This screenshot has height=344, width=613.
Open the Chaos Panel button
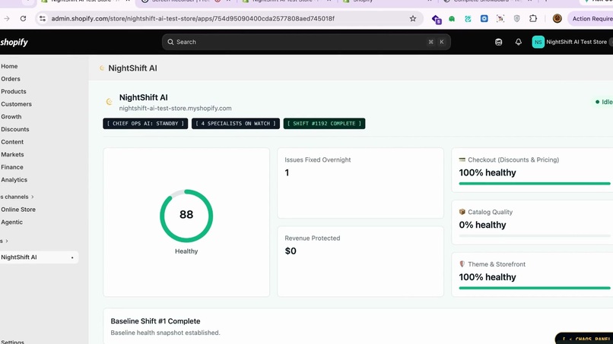click(x=586, y=339)
